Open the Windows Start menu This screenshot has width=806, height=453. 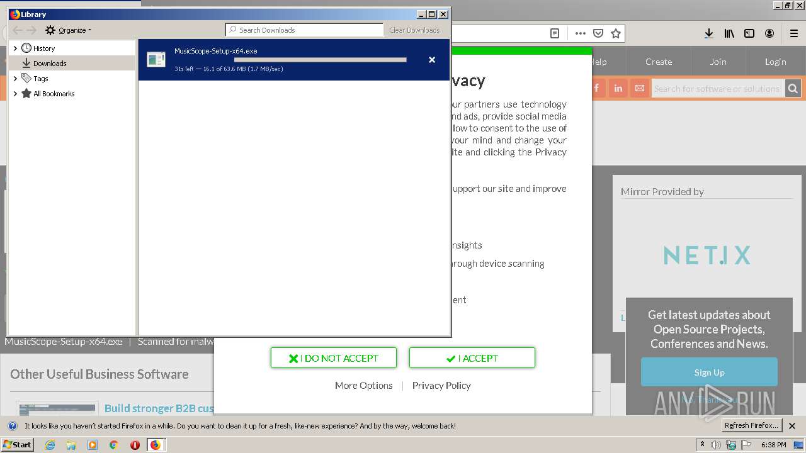coord(18,445)
